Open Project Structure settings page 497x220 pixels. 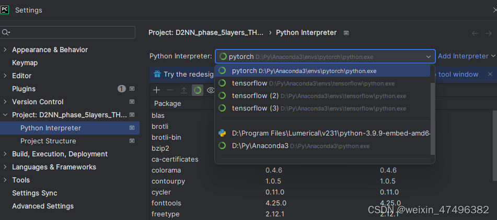48,141
